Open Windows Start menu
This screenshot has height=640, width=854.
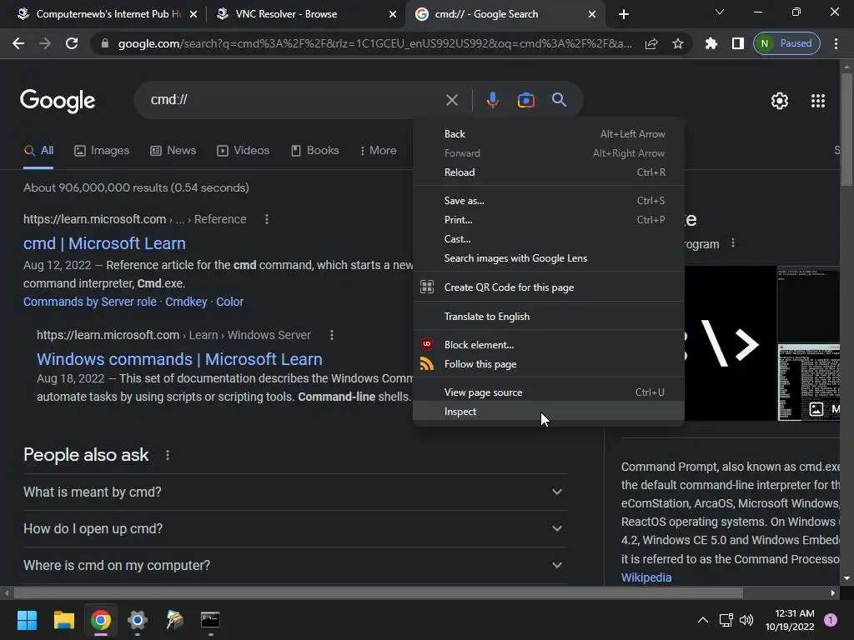point(27,620)
